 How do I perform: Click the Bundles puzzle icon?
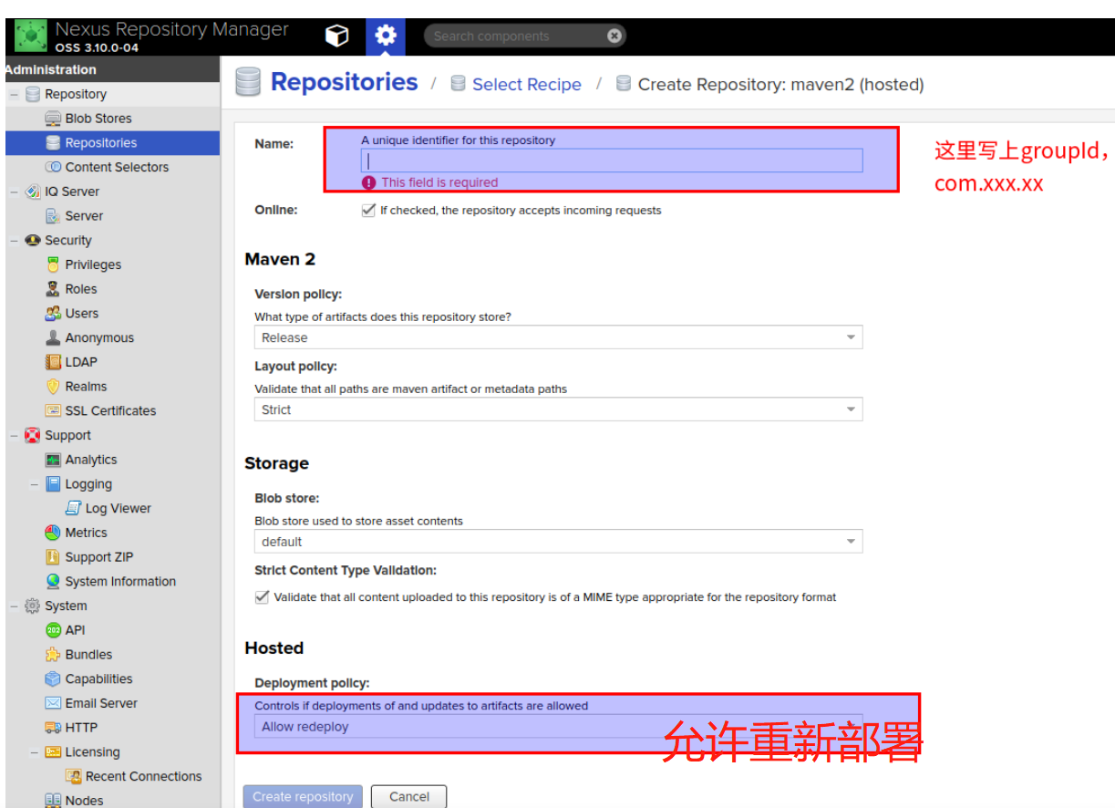coord(53,655)
